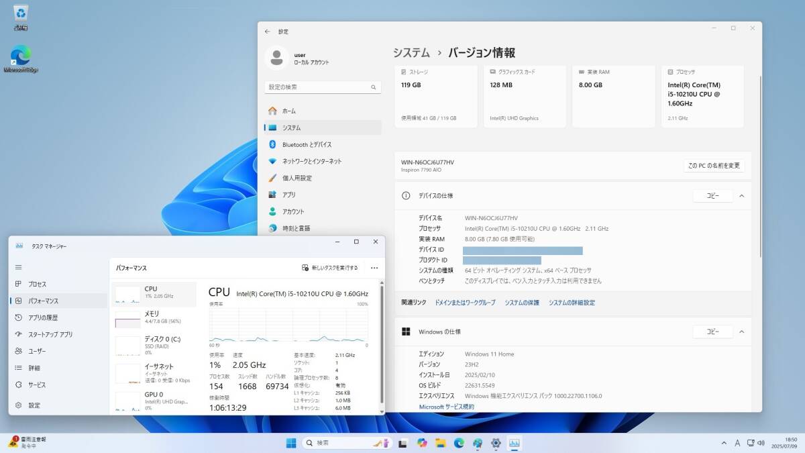
Task: Go back with the Settings back arrow
Action: (268, 32)
